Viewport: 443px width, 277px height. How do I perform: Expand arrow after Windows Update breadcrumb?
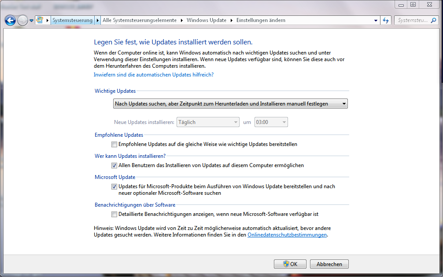coord(231,20)
